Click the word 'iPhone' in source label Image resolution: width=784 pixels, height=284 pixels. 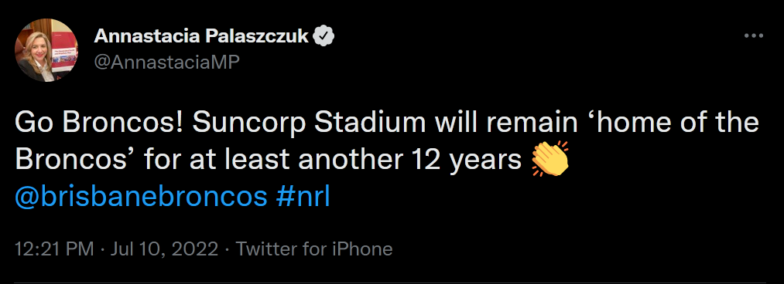362,248
